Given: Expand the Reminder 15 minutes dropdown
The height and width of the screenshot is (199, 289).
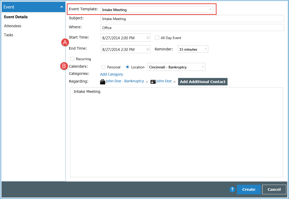Looking at the screenshot, I should pyautogui.click(x=193, y=49).
